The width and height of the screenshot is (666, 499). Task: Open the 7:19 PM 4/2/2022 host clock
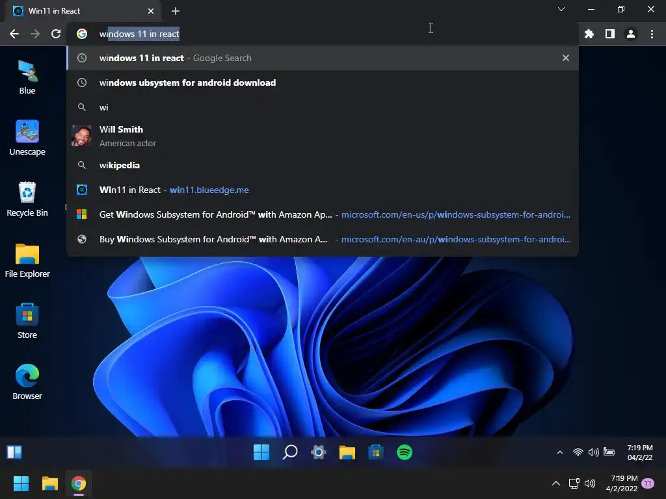(622, 483)
